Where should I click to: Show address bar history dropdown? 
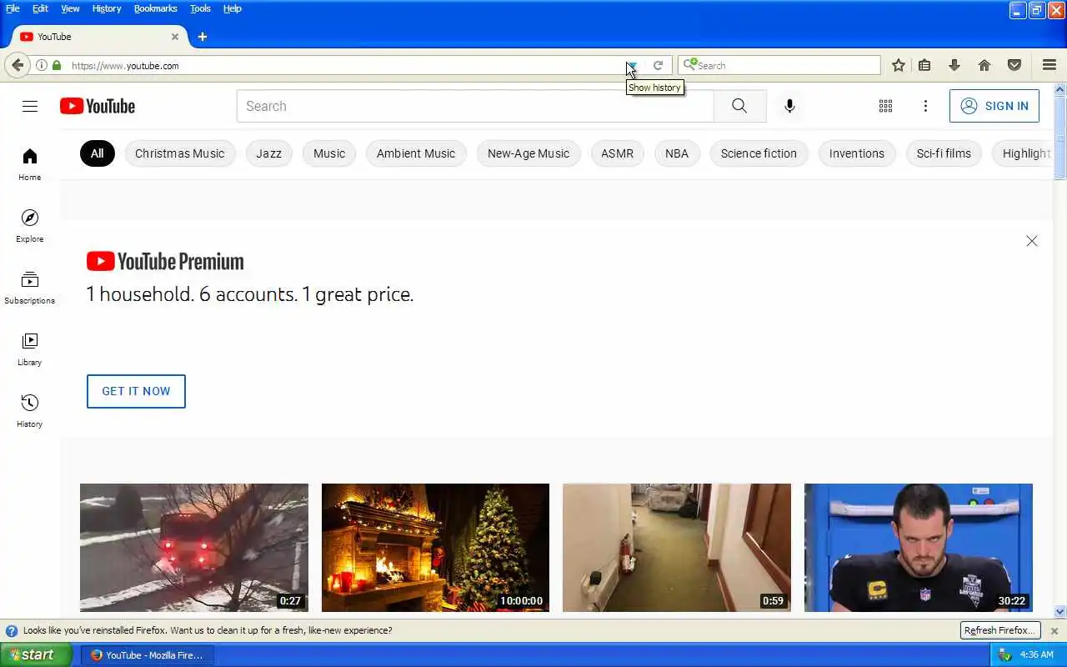pos(632,65)
